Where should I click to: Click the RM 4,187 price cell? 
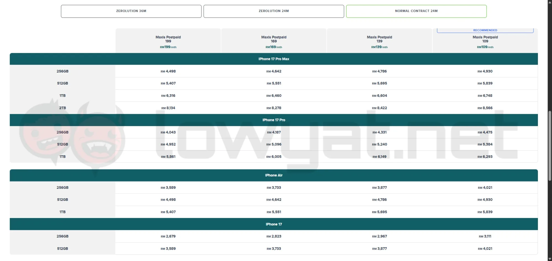pyautogui.click(x=274, y=132)
